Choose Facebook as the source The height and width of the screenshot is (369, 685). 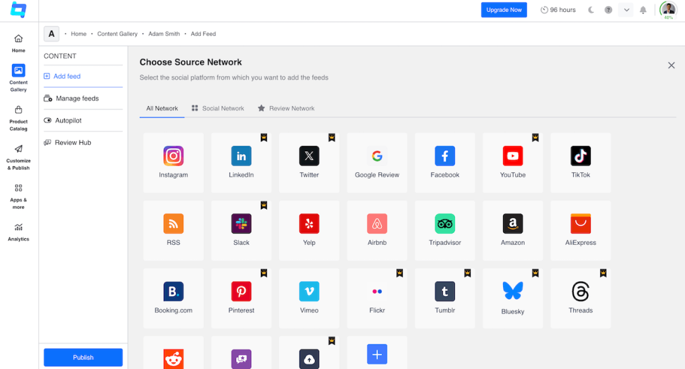[445, 163]
